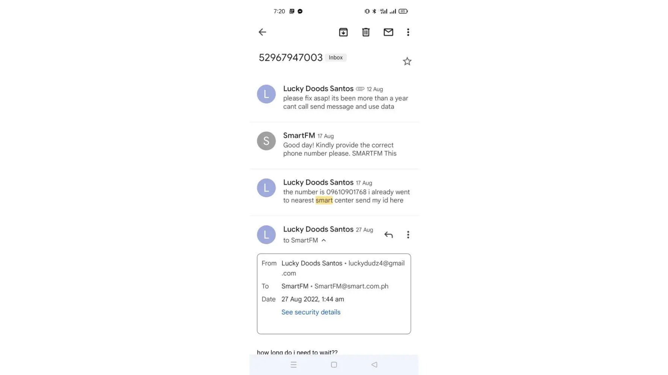
Task: Archive this email conversation
Action: (343, 32)
